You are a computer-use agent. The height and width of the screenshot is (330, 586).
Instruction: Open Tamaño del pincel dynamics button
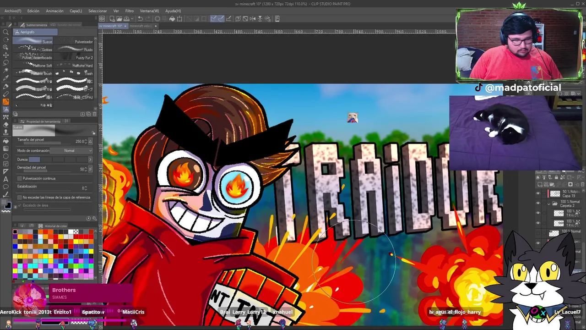point(90,142)
